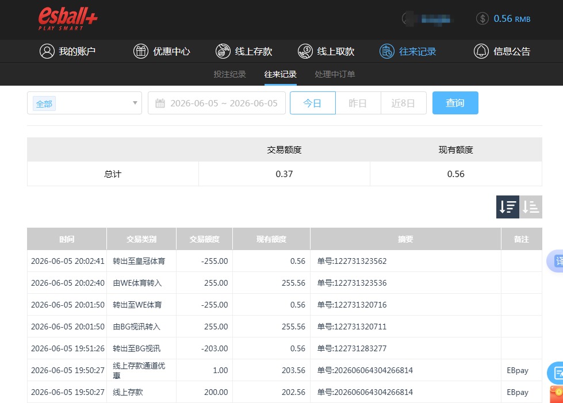Click the 总计 summary row label

[113, 174]
